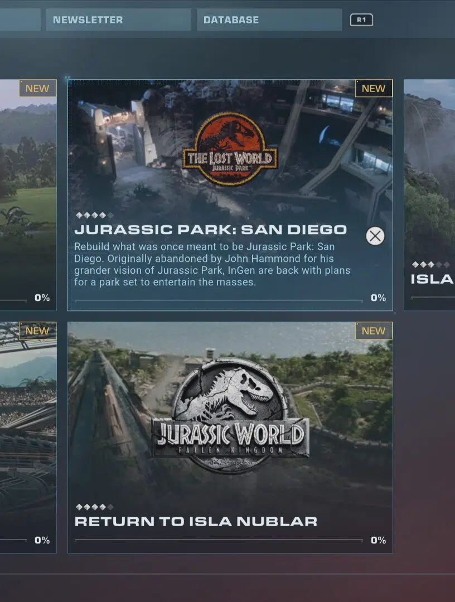Click the Return to Isla Nublar title
This screenshot has height=602, width=455.
click(x=196, y=521)
